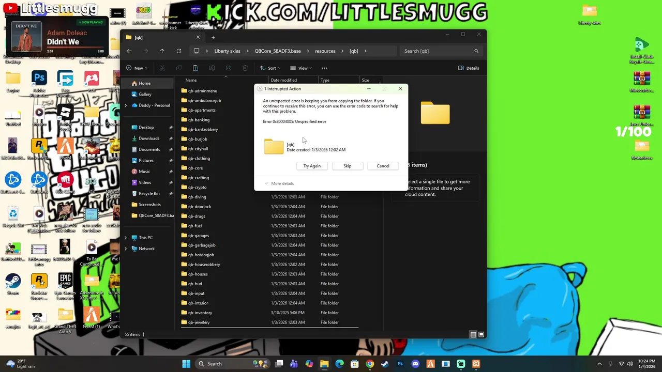662x372 pixels.
Task: Sort by Type column header
Action: pos(325,80)
